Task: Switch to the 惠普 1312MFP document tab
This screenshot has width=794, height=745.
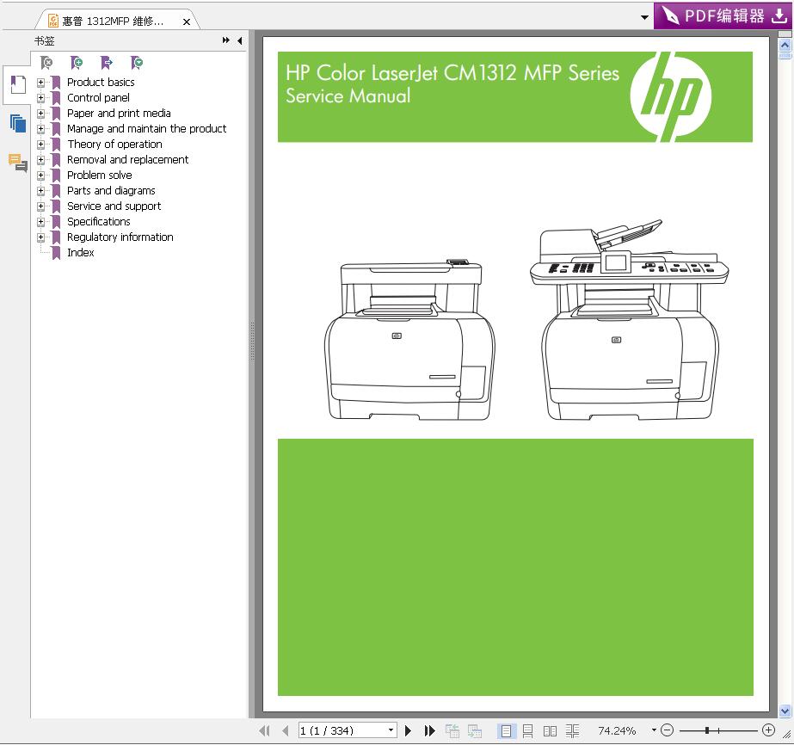Action: pyautogui.click(x=113, y=22)
